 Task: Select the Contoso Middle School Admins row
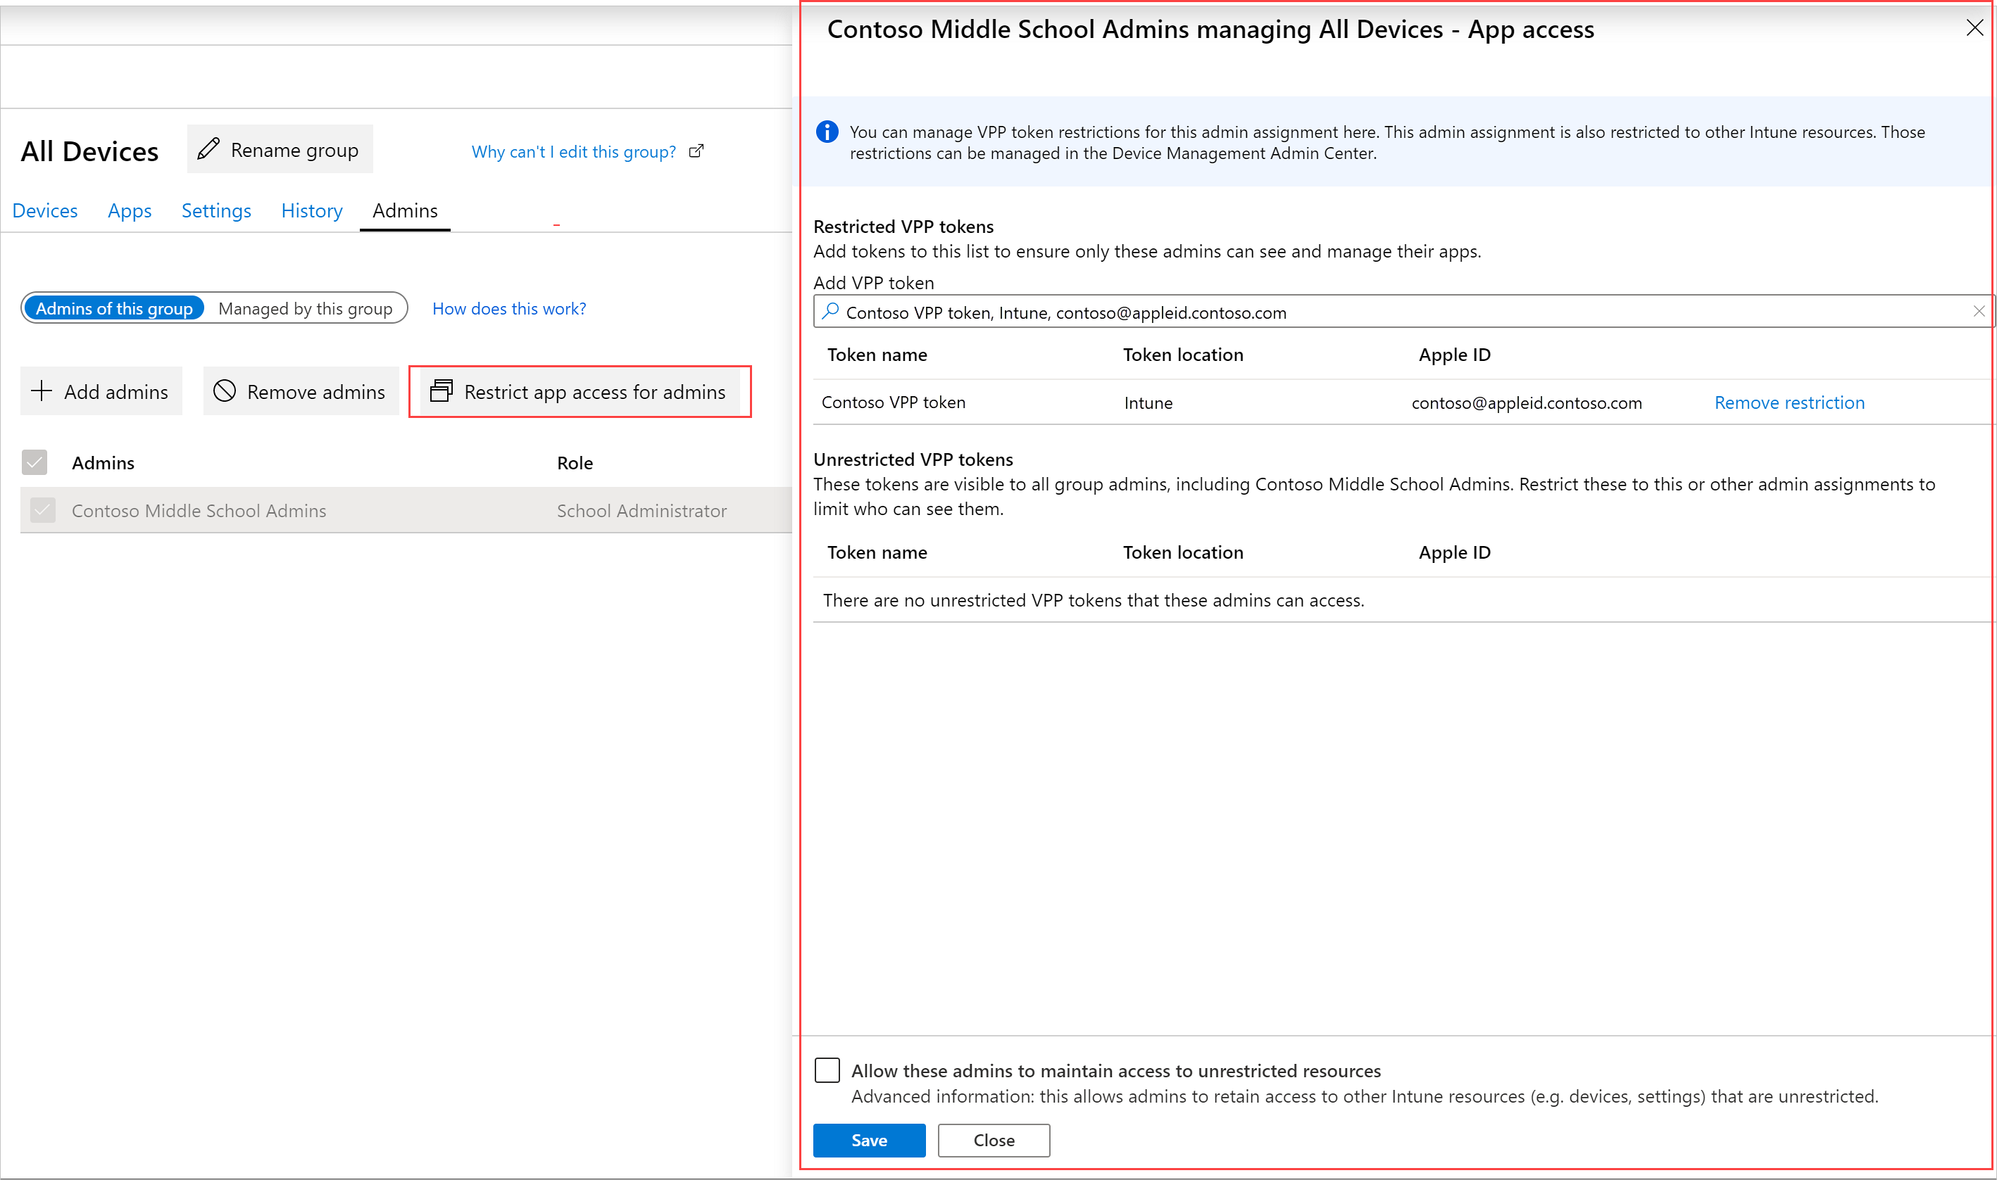point(406,510)
